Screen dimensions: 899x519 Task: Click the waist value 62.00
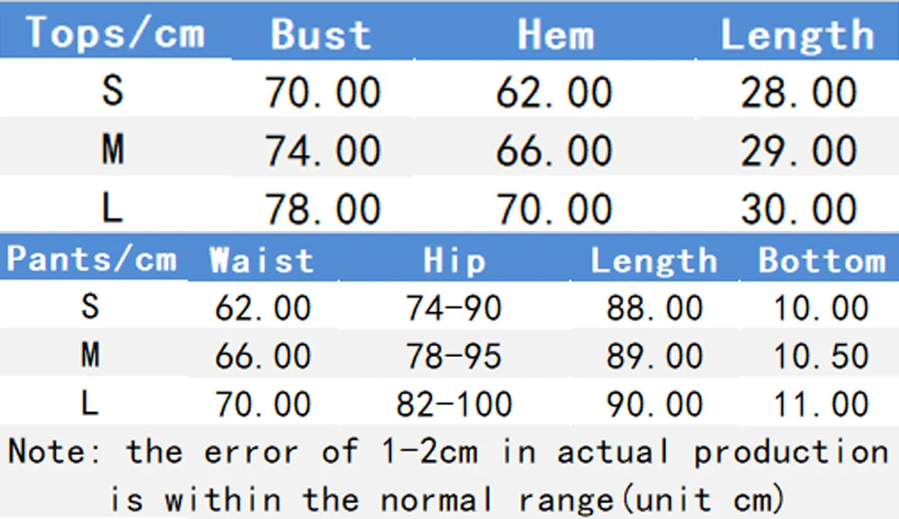point(263,309)
